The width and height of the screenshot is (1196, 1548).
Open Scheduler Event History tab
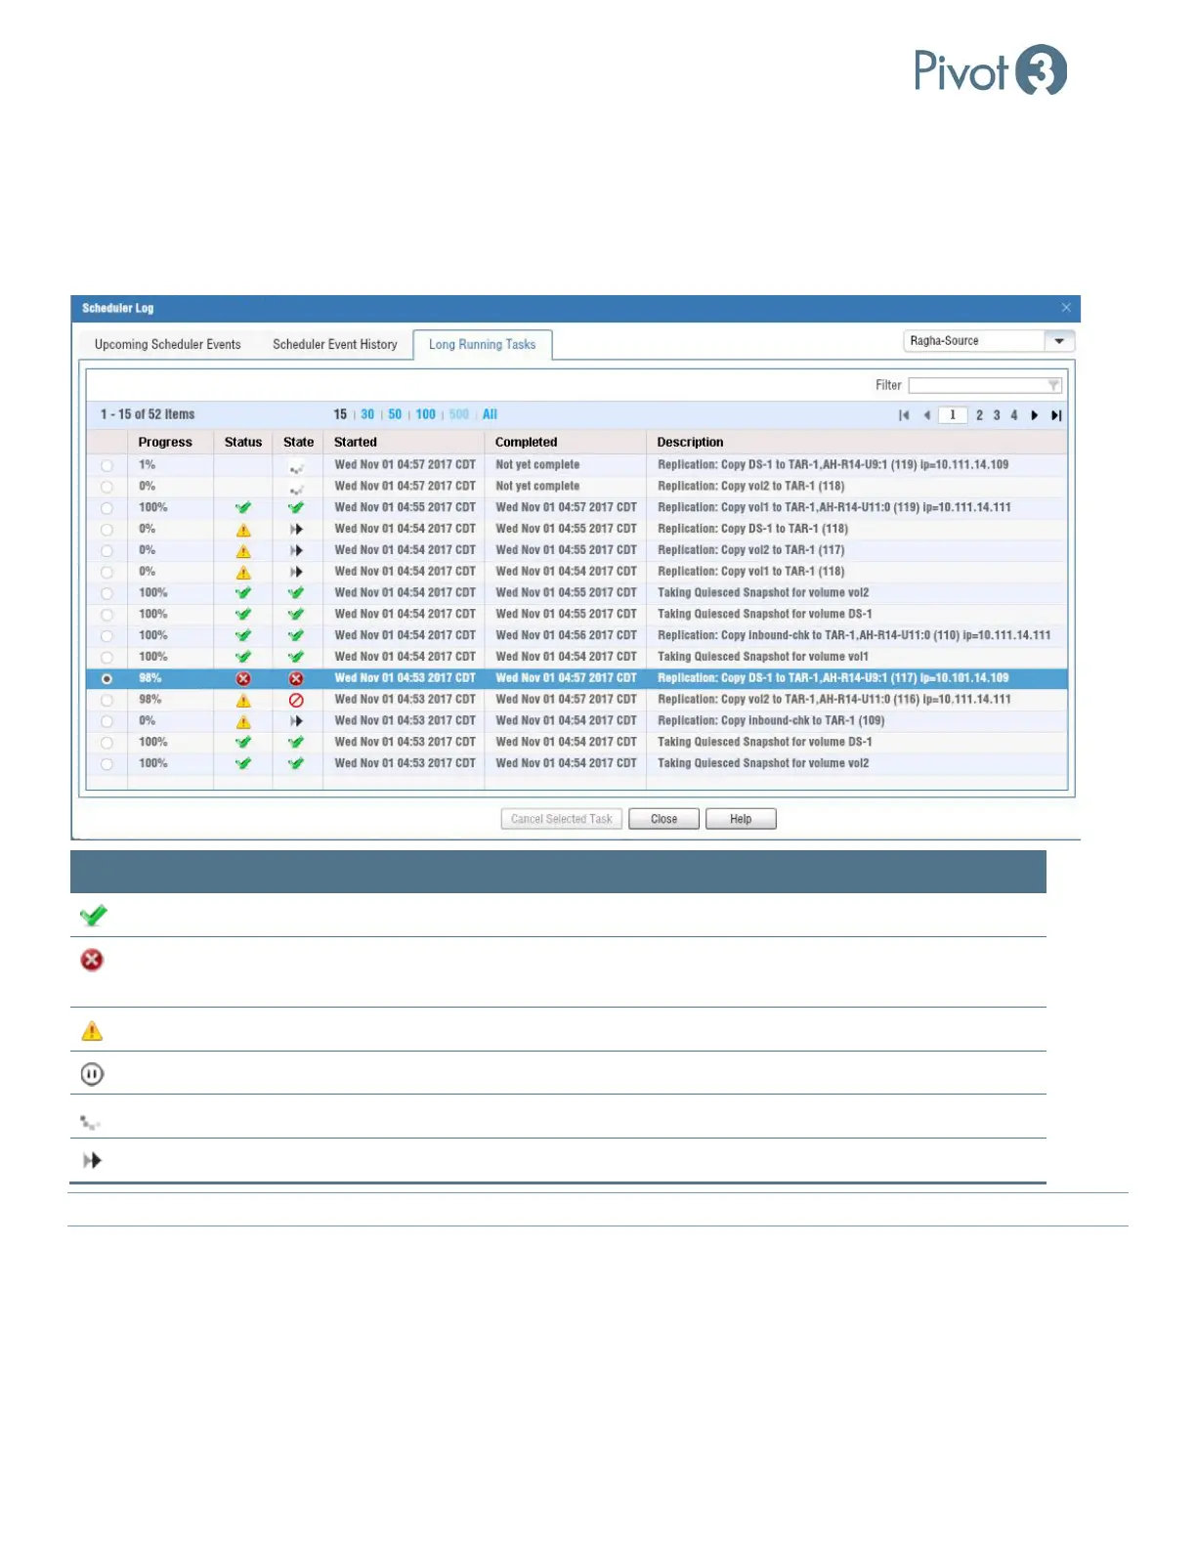(335, 344)
